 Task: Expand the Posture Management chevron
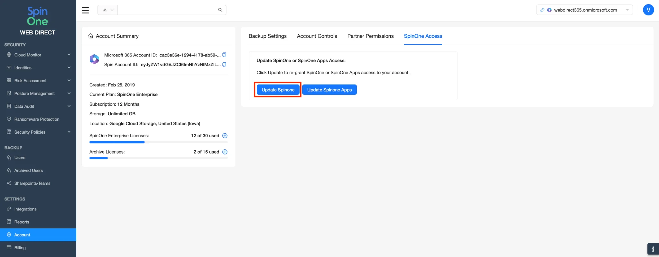click(x=69, y=93)
